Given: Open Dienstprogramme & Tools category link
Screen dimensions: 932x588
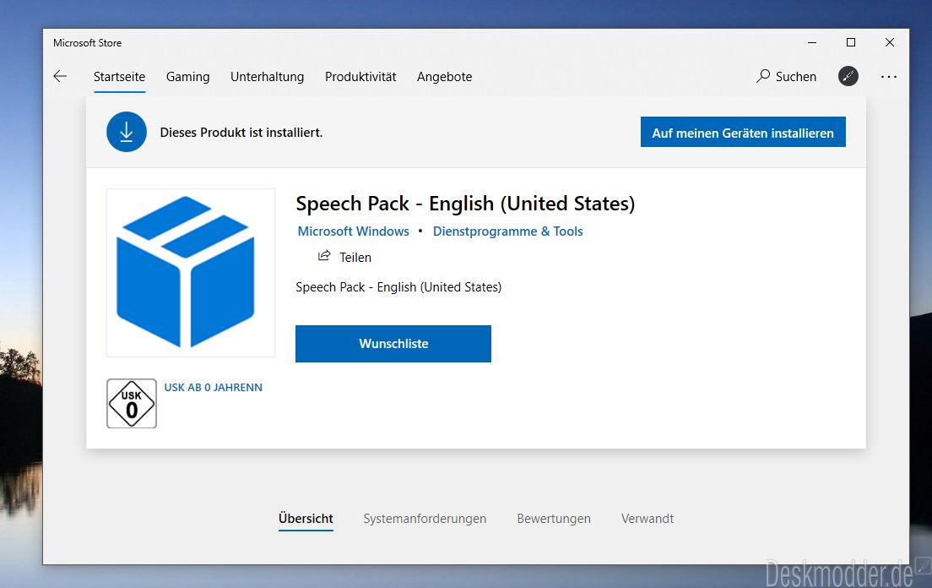Looking at the screenshot, I should tap(507, 231).
